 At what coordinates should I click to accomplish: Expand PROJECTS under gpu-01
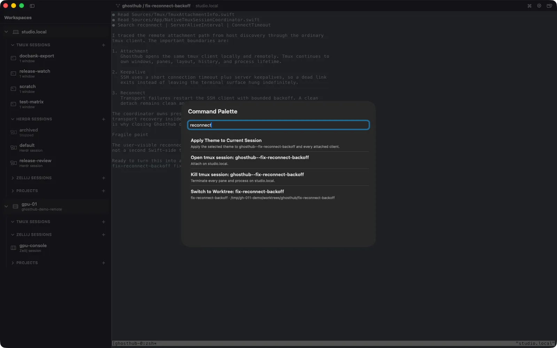tap(13, 263)
